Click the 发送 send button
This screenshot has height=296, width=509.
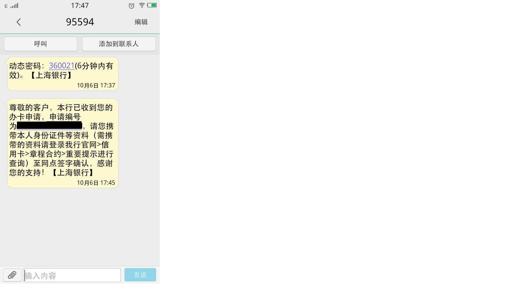[140, 275]
